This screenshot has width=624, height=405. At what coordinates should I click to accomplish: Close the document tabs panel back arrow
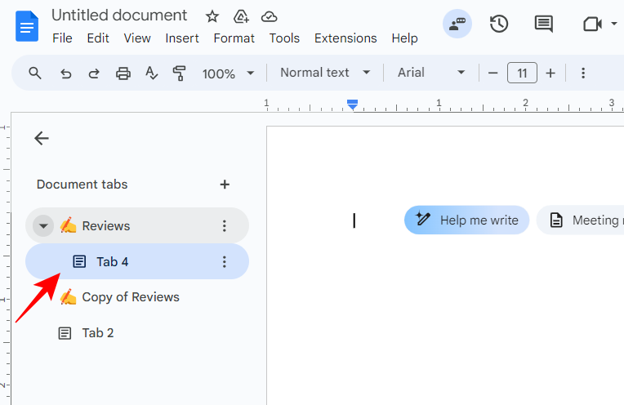[42, 139]
